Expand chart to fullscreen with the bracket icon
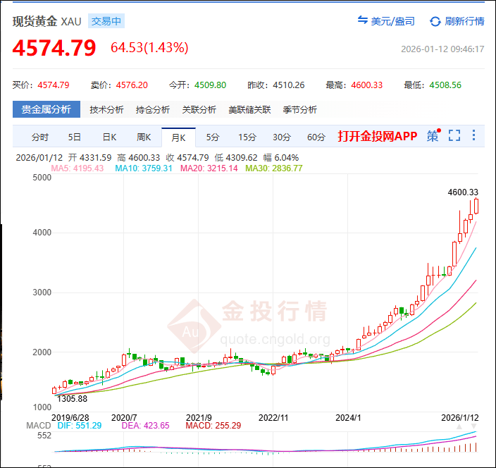 pos(454,136)
